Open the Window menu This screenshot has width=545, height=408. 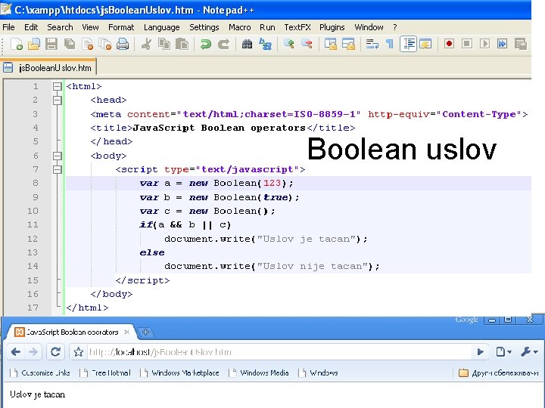(x=369, y=27)
